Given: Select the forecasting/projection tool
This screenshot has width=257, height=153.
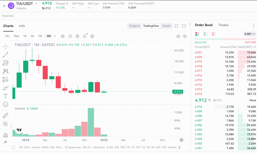Looking at the screenshot, I should point(6,79).
